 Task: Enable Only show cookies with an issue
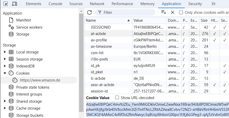(x=181, y=13)
